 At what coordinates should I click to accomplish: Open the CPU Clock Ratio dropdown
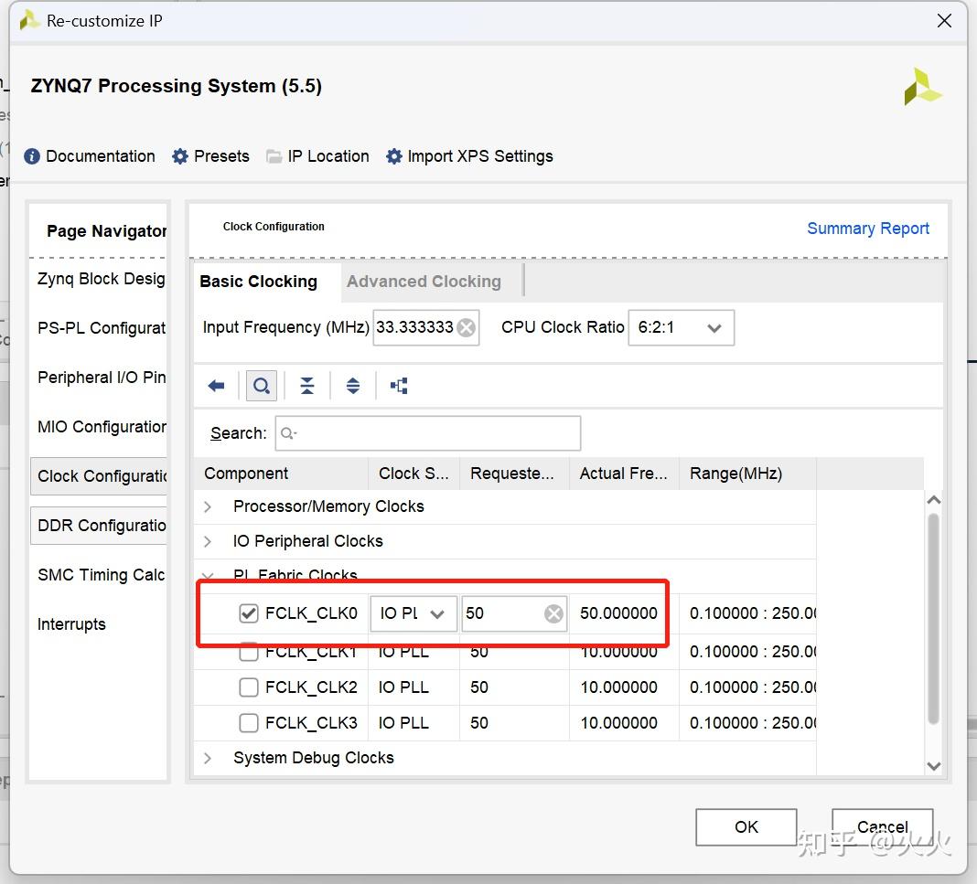[x=681, y=327]
